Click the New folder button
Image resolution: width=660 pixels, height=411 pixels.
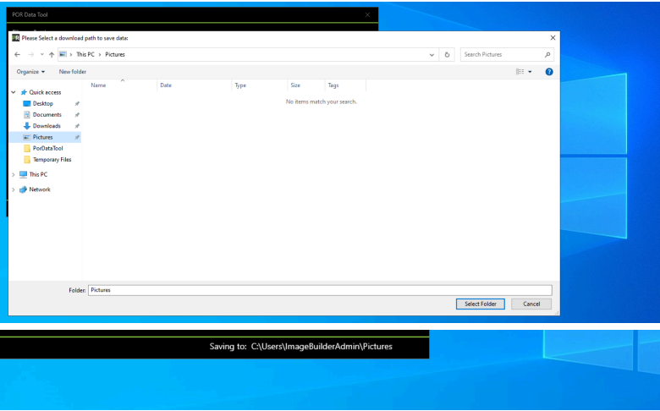click(73, 72)
